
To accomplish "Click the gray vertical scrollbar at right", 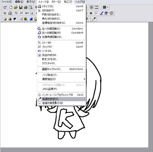I will pyautogui.click(x=151, y=85).
